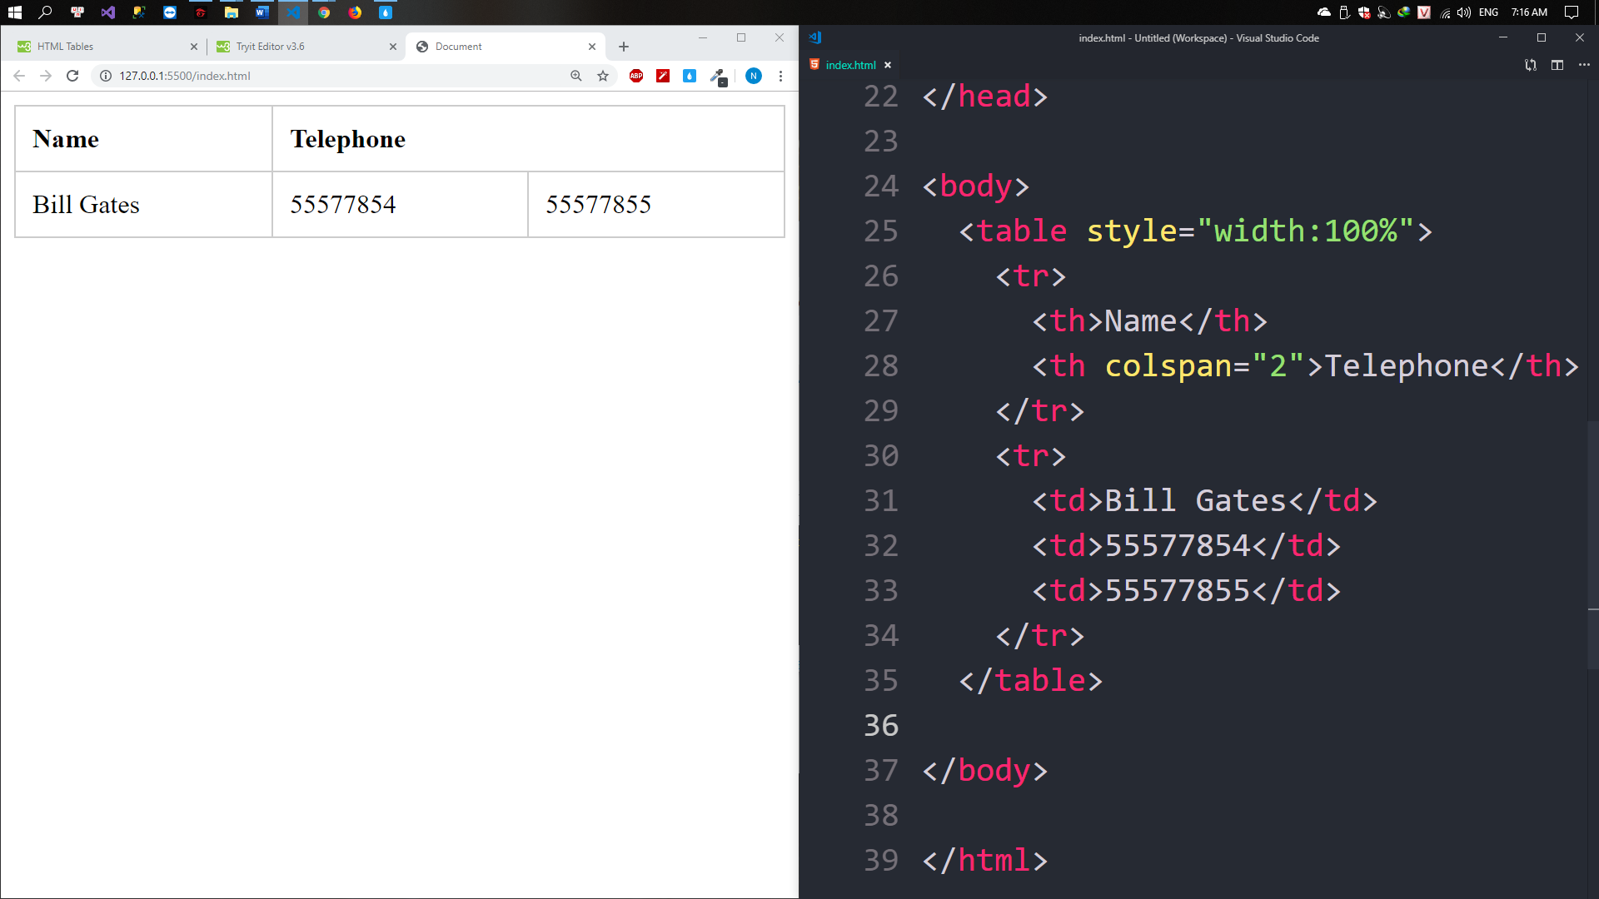The width and height of the screenshot is (1599, 899).
Task: Bookmark this page with the star icon
Action: click(x=603, y=76)
